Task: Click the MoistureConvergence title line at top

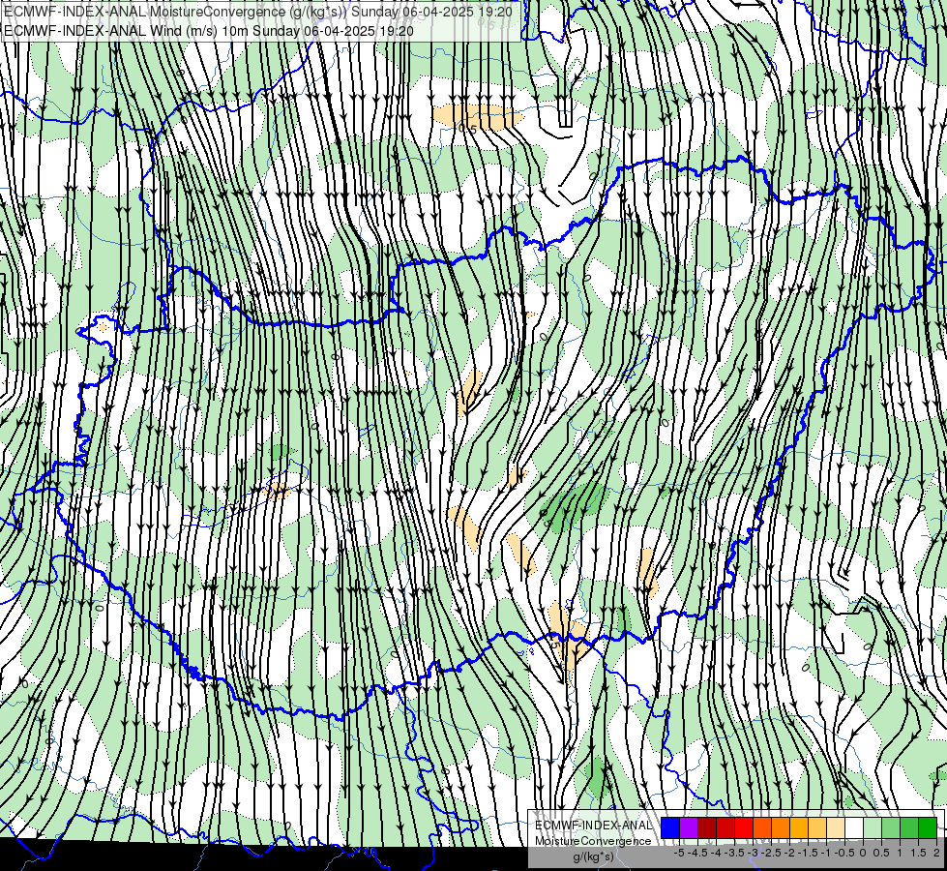Action: pyautogui.click(x=258, y=12)
